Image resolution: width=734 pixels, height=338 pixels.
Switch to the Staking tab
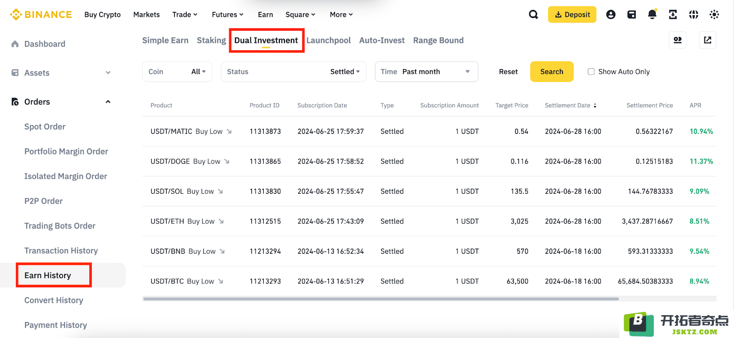coord(211,40)
